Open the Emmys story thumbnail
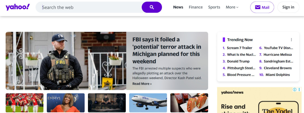304x113 pixels. (x=66, y=103)
